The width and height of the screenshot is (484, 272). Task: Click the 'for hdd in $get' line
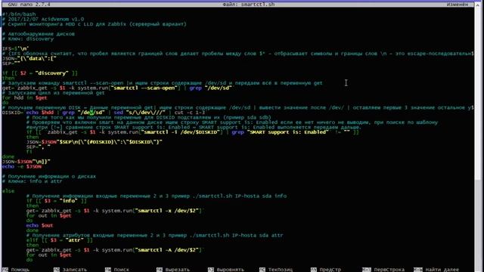[25, 98]
